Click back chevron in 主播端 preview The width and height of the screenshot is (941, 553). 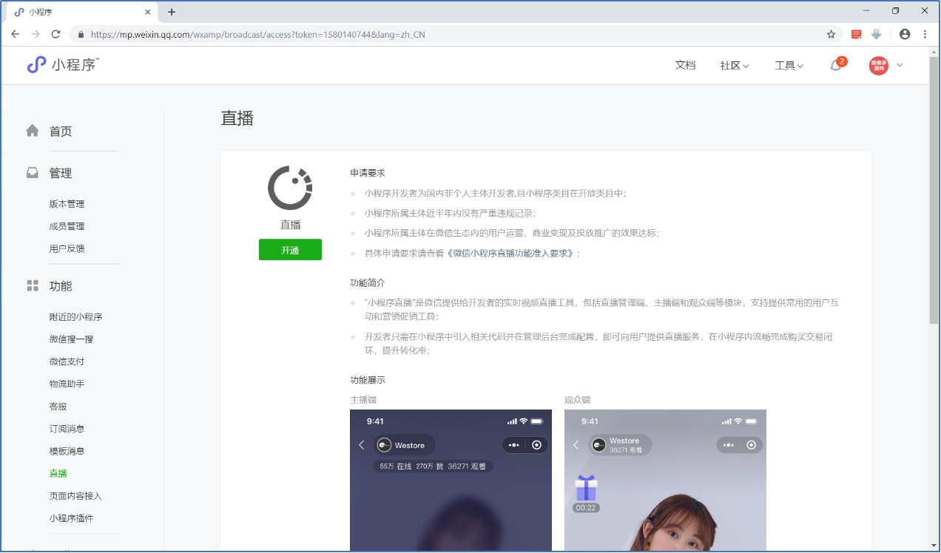click(x=362, y=445)
